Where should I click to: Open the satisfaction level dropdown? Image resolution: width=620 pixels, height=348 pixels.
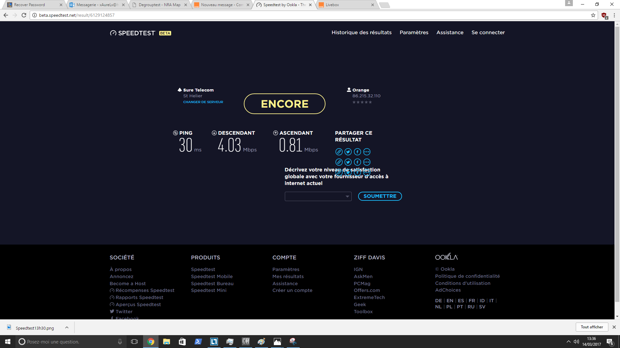pos(318,196)
